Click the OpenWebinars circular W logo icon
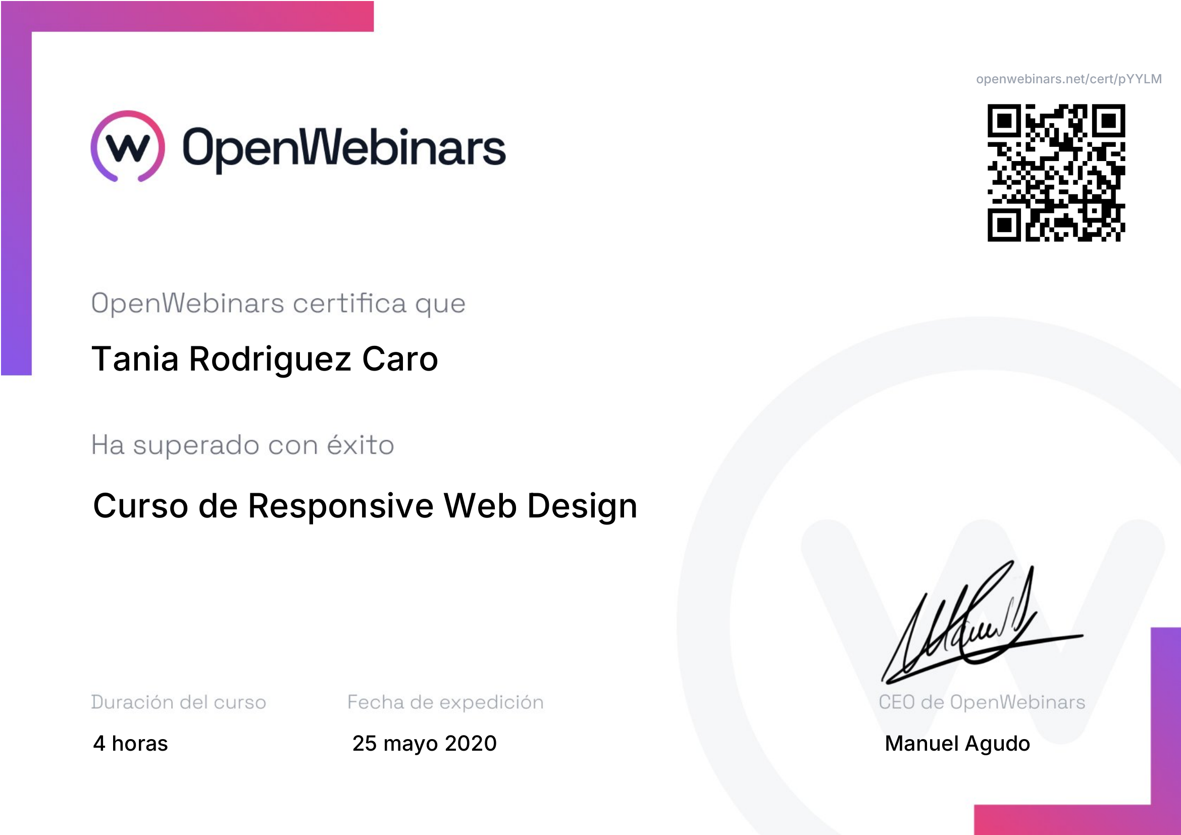 [x=128, y=146]
